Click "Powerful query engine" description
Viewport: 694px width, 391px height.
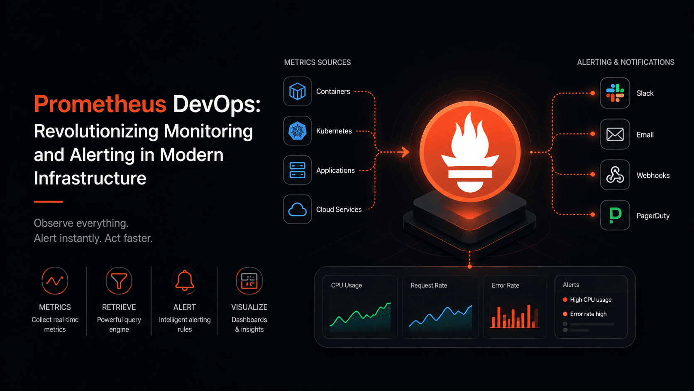click(119, 325)
